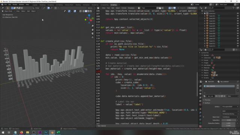This screenshot has width=240, height=135.
Task: Select the bar_material slot
Action: coord(219,86)
